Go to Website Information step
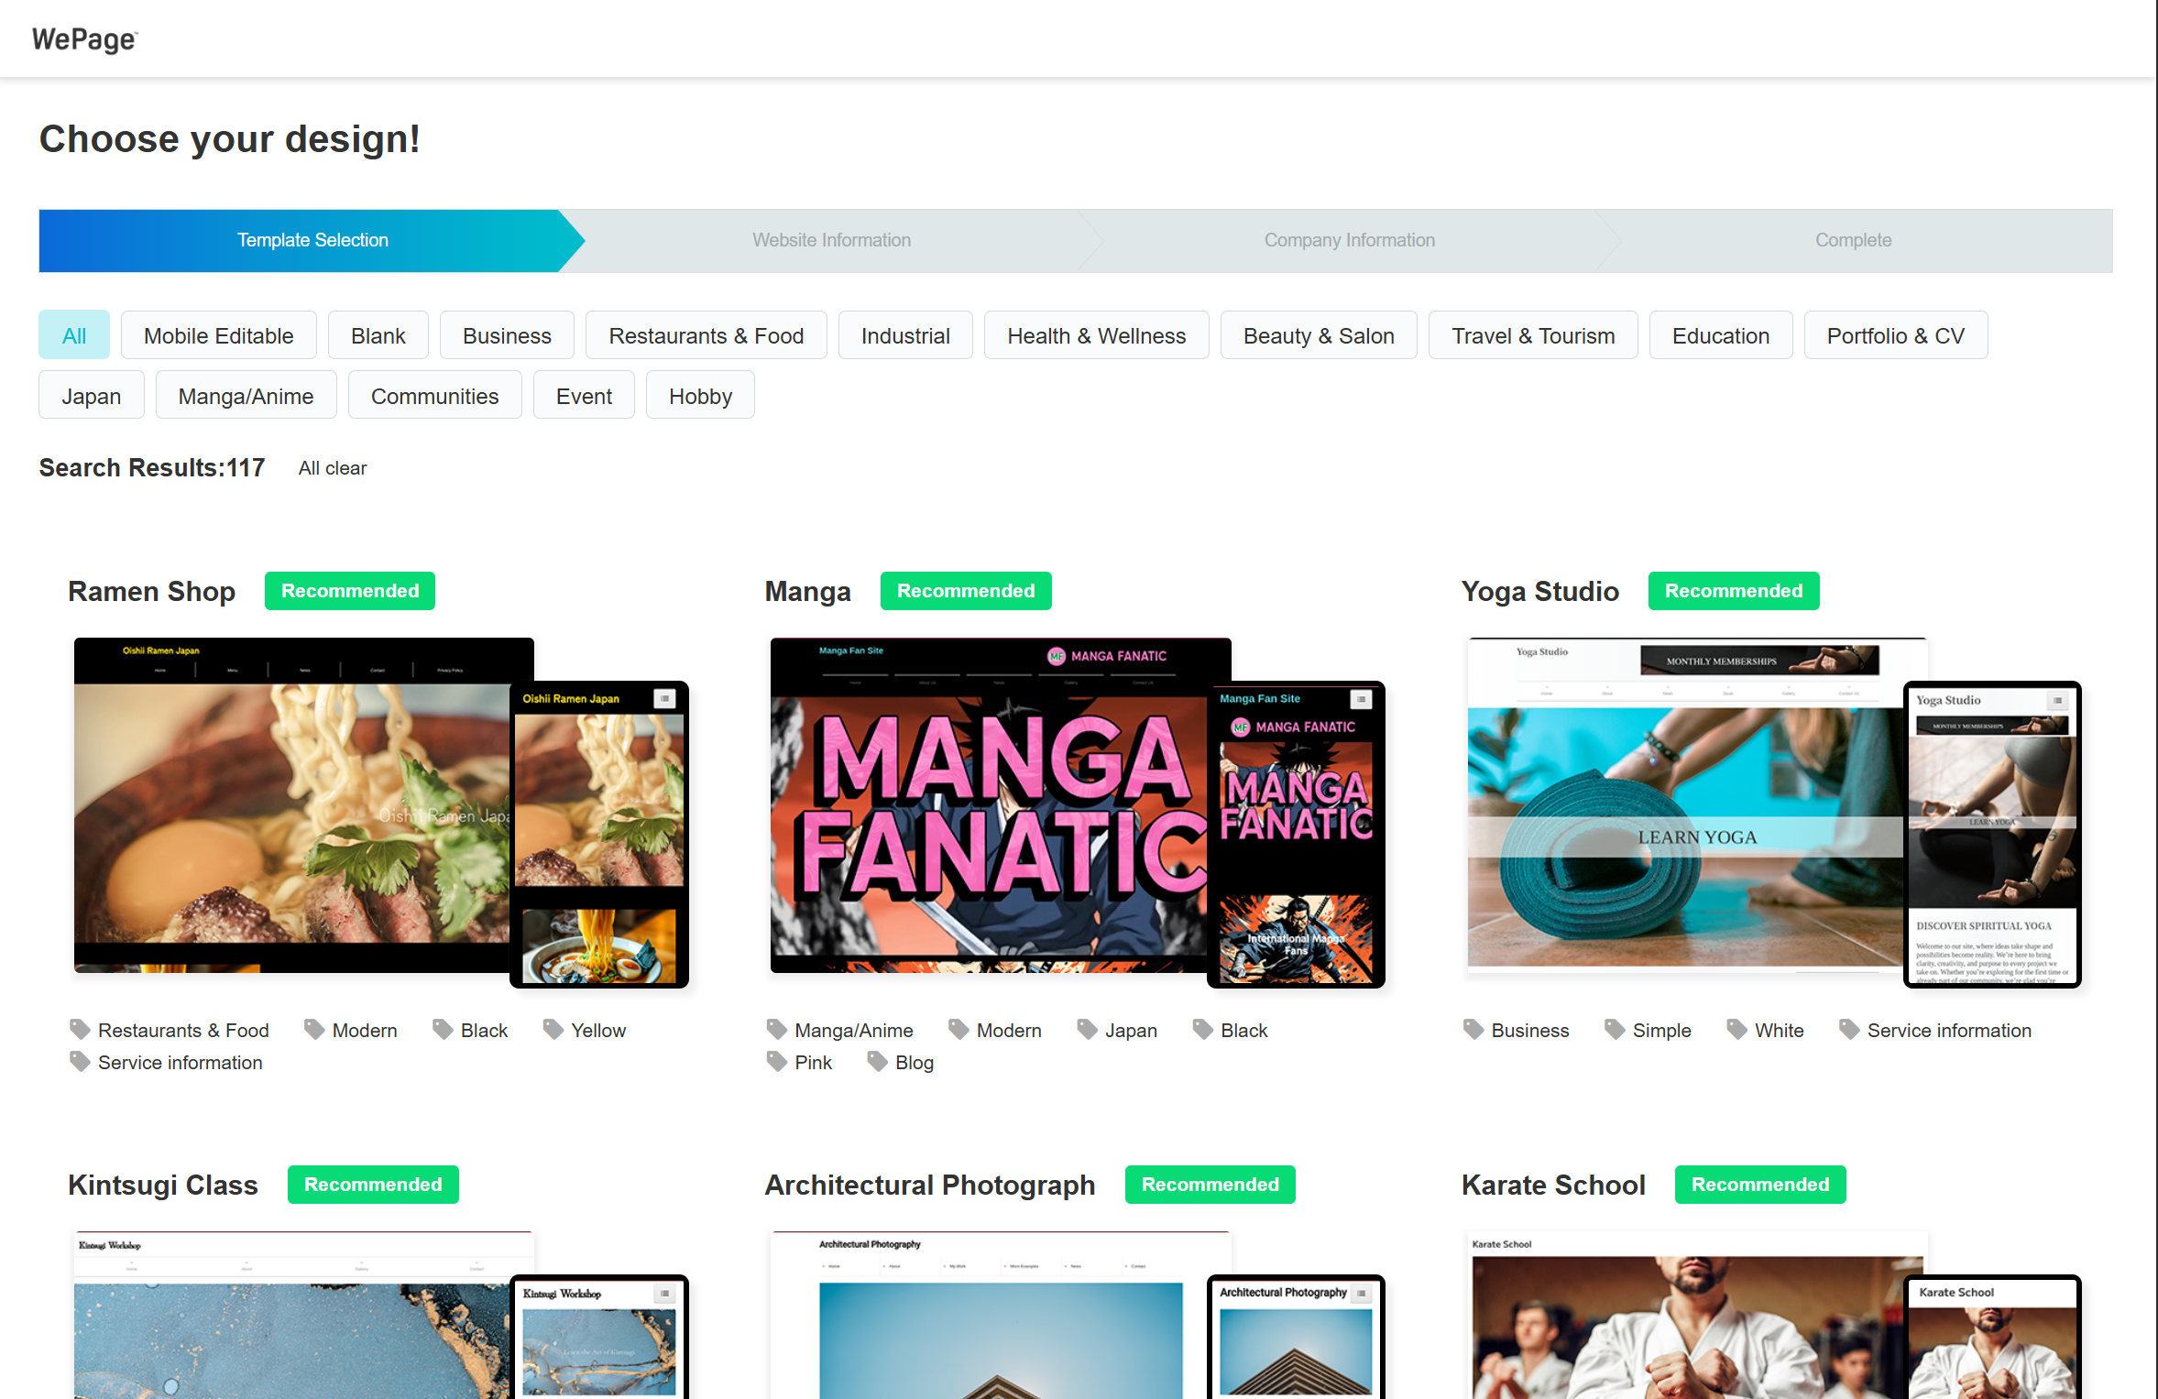The height and width of the screenshot is (1399, 2158). (831, 240)
